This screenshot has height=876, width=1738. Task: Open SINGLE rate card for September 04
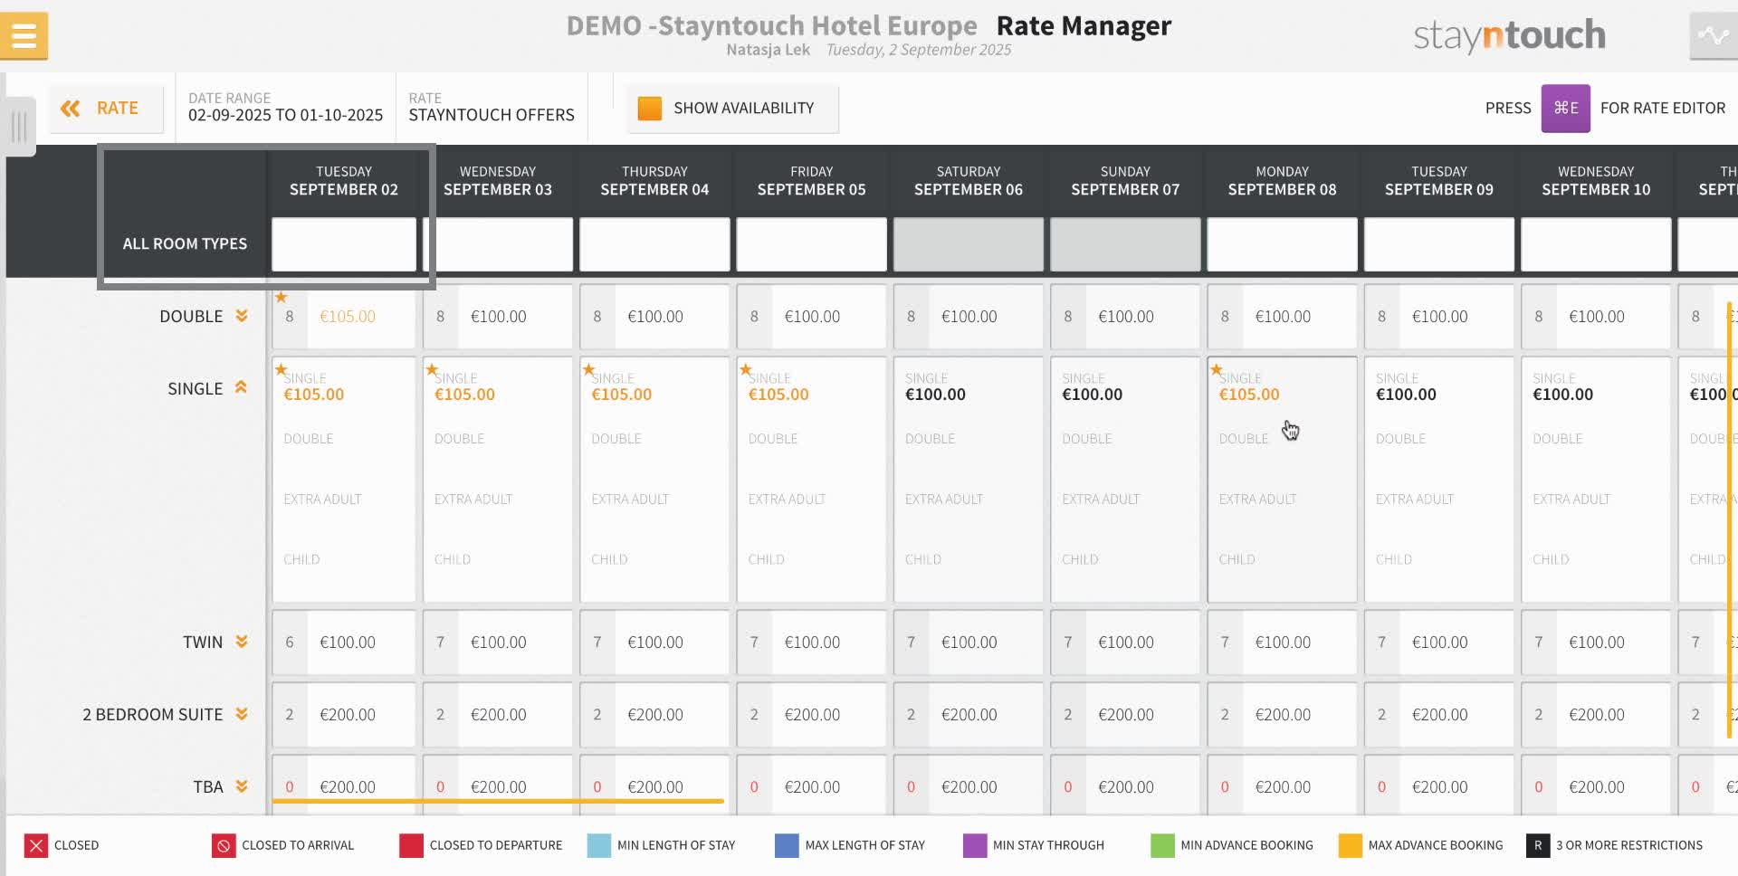click(x=654, y=480)
